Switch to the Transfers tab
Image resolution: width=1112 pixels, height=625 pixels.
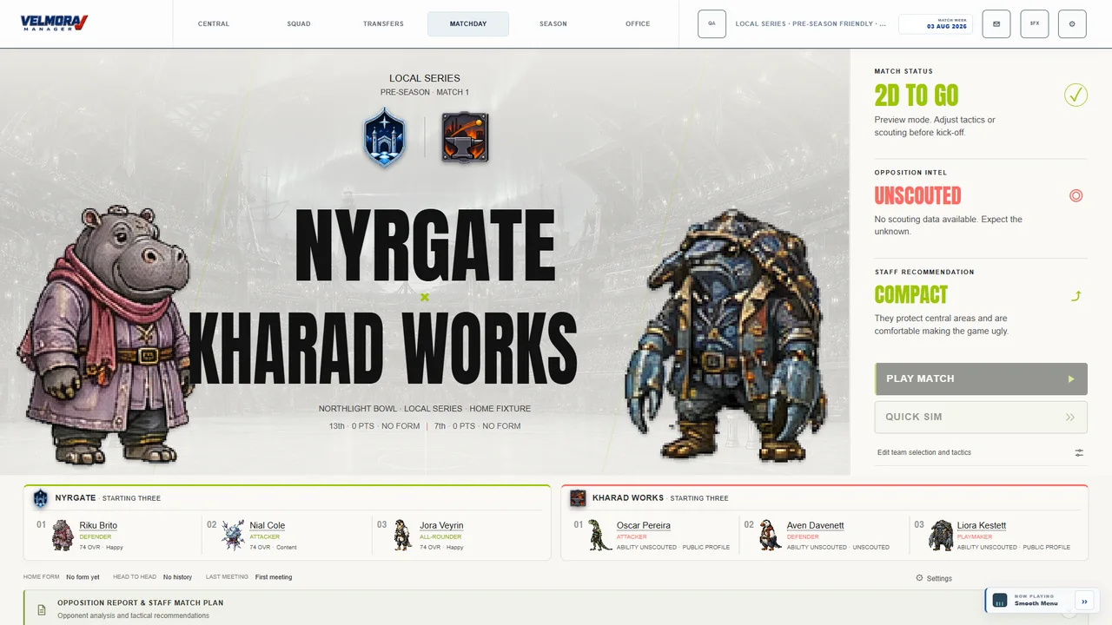(x=383, y=23)
